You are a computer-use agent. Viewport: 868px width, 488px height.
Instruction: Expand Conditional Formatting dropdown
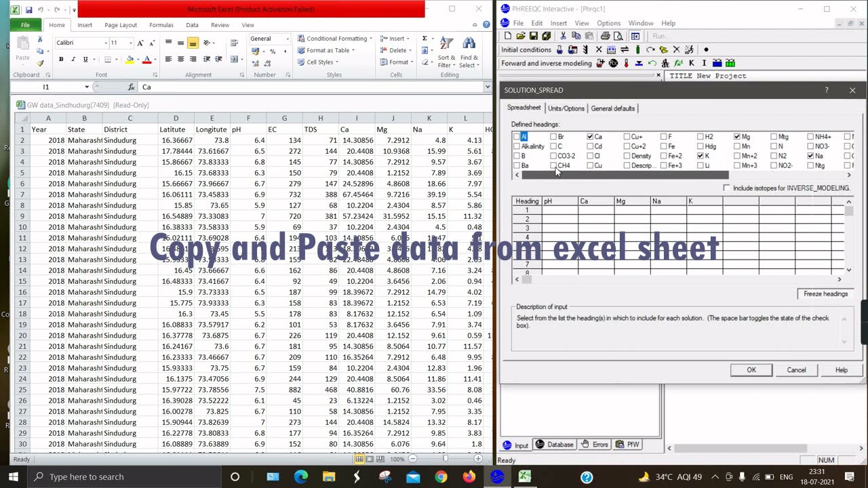[x=372, y=39]
